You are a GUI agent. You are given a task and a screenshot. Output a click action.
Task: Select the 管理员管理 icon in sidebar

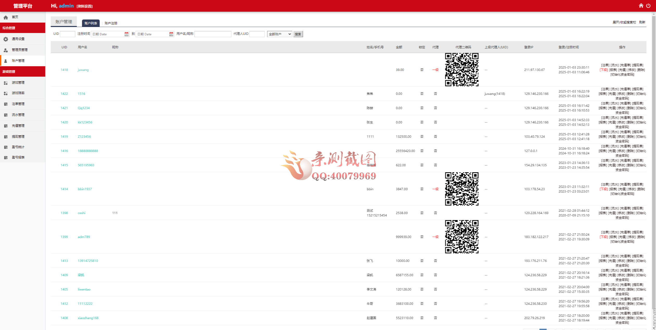6,50
